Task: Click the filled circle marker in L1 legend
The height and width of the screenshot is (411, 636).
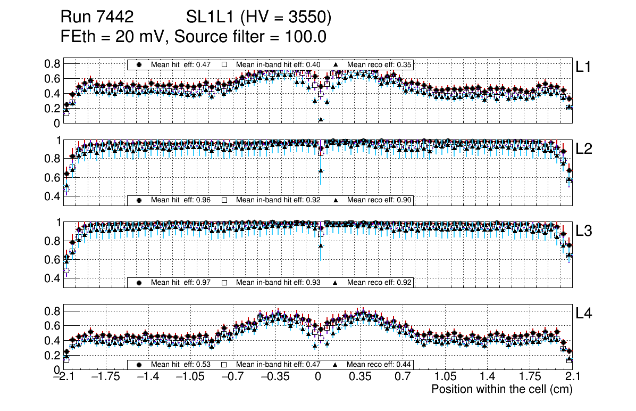Action: pyautogui.click(x=140, y=64)
